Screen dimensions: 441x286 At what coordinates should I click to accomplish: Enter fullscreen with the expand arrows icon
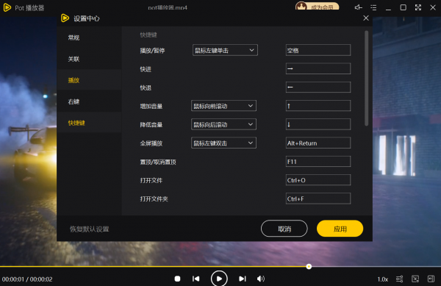[x=418, y=7]
